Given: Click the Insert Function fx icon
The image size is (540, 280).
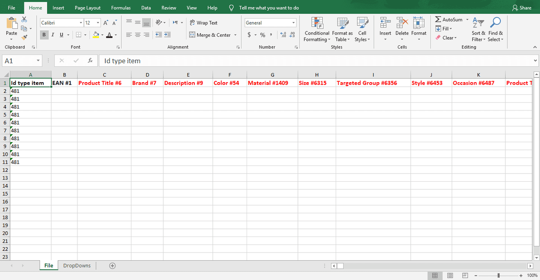Looking at the screenshot, I should 90,61.
